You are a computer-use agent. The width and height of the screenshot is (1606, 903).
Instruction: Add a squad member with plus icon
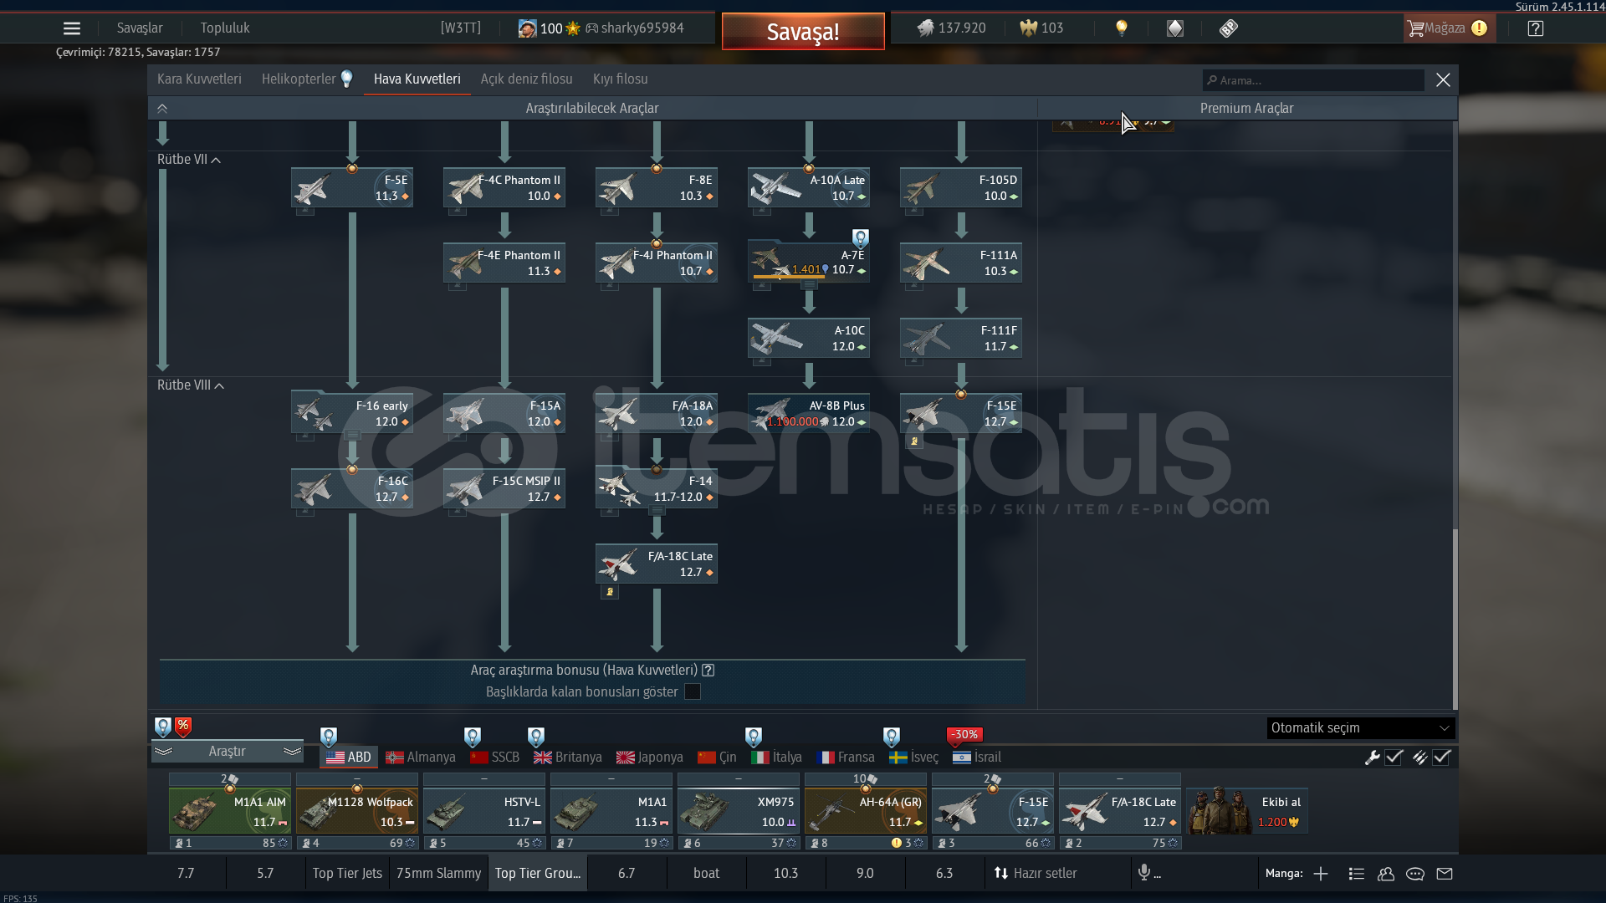[1321, 874]
